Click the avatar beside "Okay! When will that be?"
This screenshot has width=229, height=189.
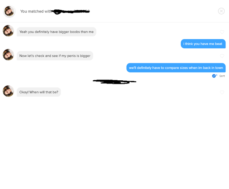tap(8, 91)
